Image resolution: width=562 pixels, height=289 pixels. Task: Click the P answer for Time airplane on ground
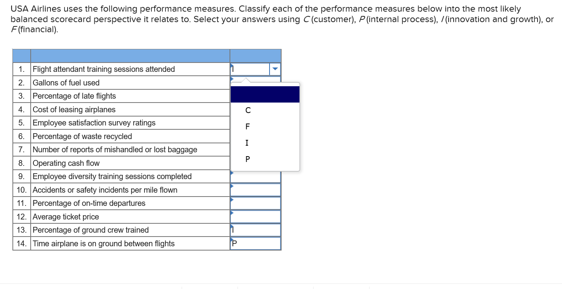(255, 244)
